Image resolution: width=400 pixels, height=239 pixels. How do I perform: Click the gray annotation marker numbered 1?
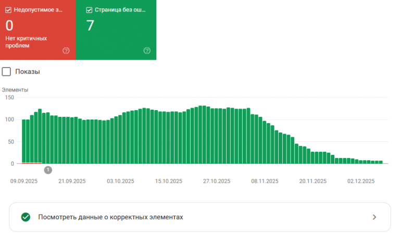coord(48,170)
